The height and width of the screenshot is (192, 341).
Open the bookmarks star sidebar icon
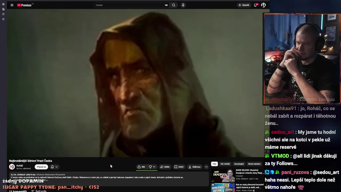click(x=3, y=19)
